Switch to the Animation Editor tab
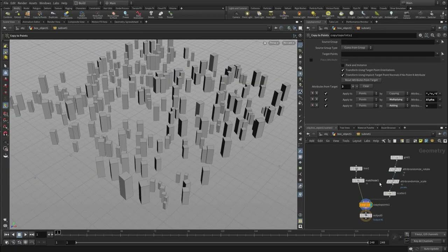This screenshot has width=448, height=252. tap(31, 22)
